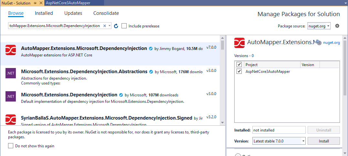The image size is (348, 156).
Task: Close the NuGet - Solution tab
Action: [x=41, y=3]
